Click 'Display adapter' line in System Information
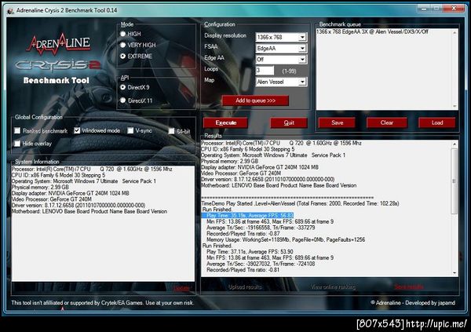 click(x=71, y=193)
